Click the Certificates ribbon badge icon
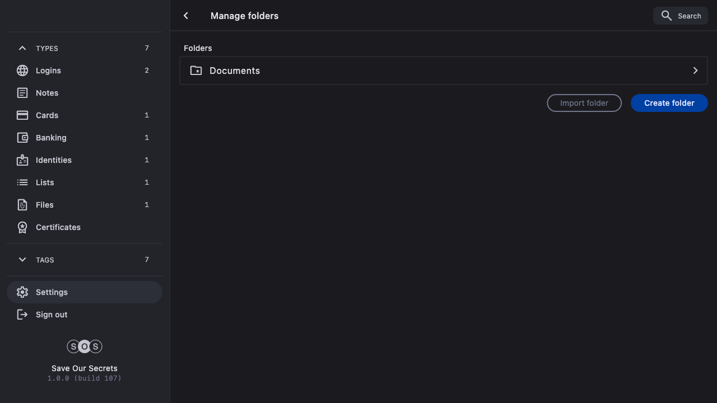Image resolution: width=717 pixels, height=403 pixels. [x=22, y=227]
